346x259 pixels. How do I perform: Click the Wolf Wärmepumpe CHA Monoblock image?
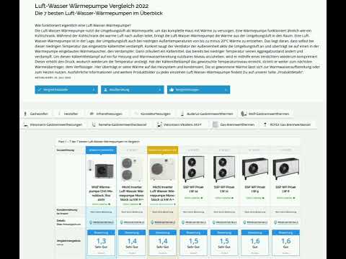(x=101, y=169)
